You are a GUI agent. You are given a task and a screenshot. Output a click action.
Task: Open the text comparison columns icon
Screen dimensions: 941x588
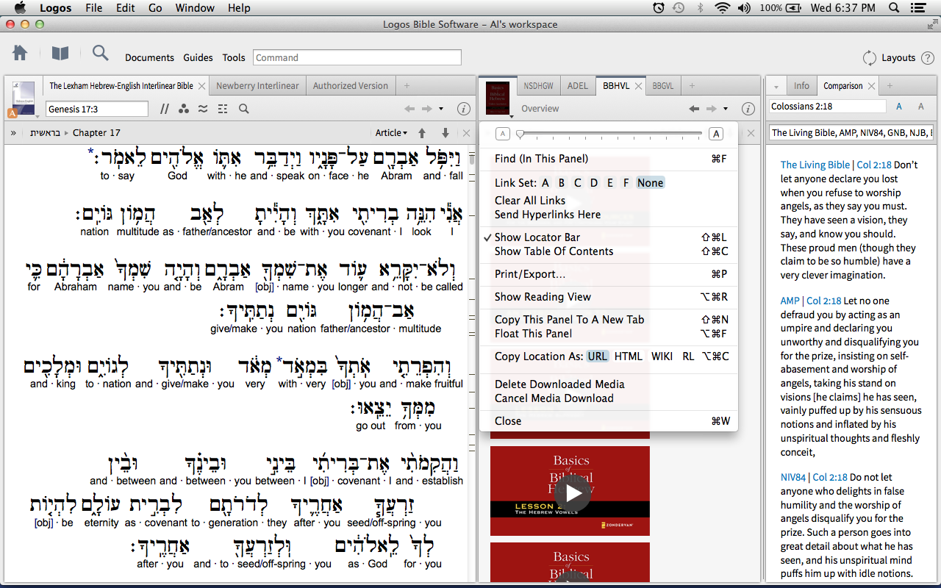coord(223,109)
